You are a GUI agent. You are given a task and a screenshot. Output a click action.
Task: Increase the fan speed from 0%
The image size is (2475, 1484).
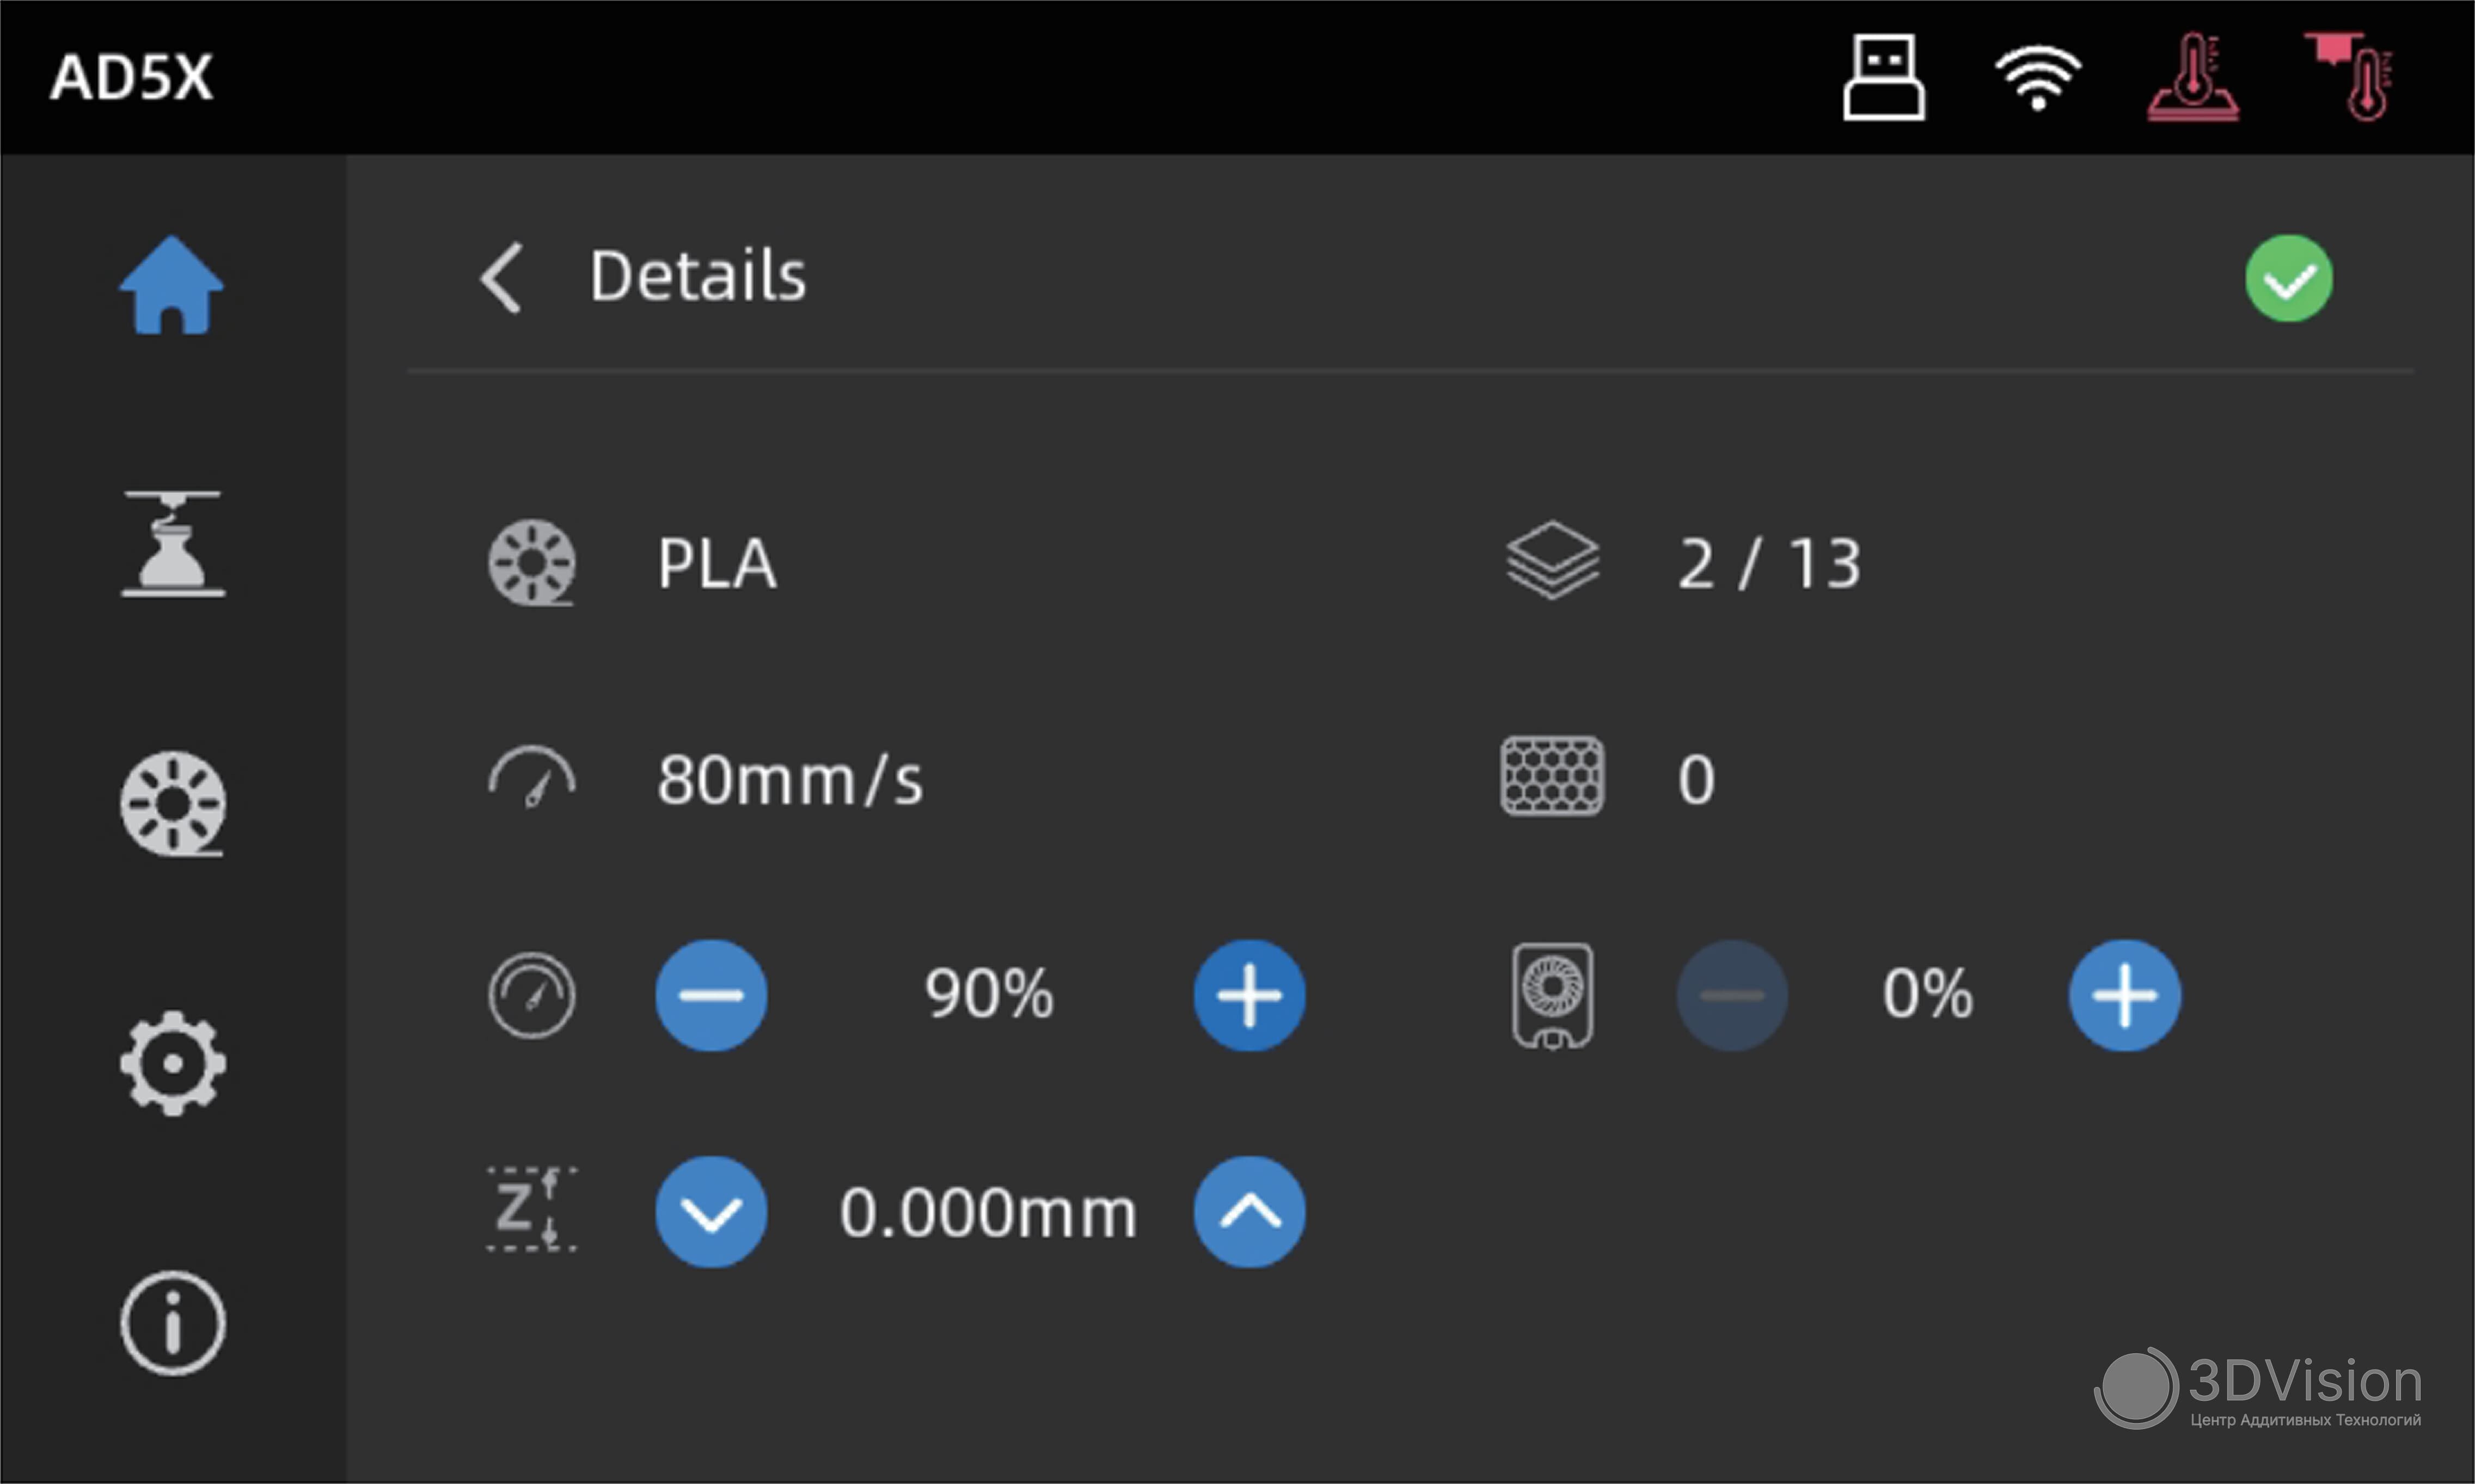click(2124, 995)
